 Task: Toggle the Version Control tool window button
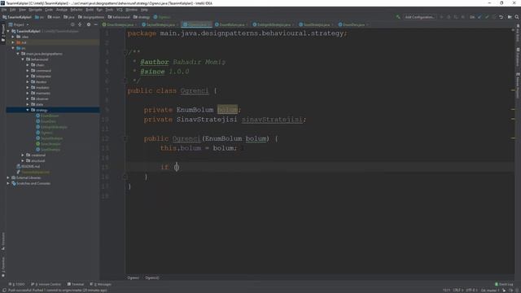[46, 284]
